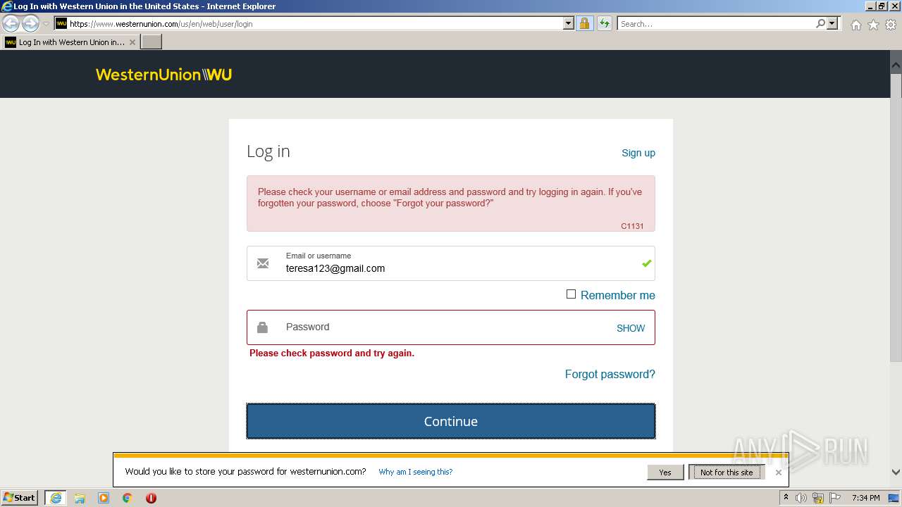Show hidden system tray icons

(x=786, y=498)
